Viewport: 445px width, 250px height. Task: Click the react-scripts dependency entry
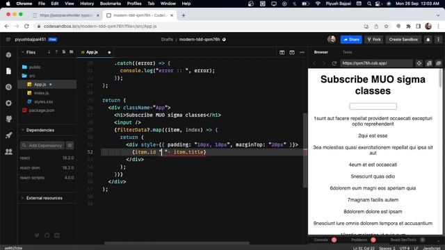47,178
